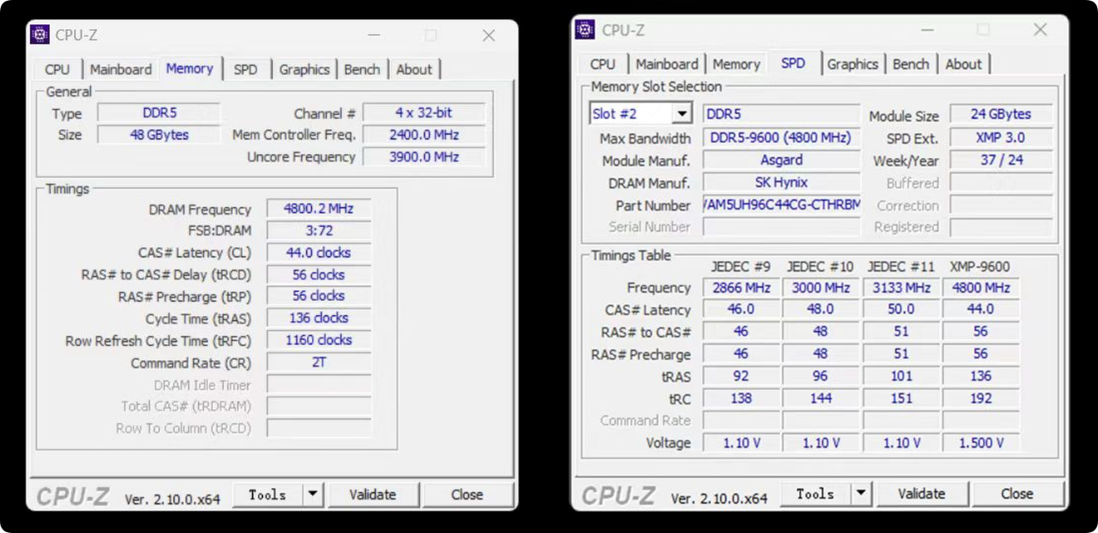Click Max Bandwidth value DDR5-9600 (4800 MHz)
This screenshot has height=533, width=1098.
click(781, 138)
